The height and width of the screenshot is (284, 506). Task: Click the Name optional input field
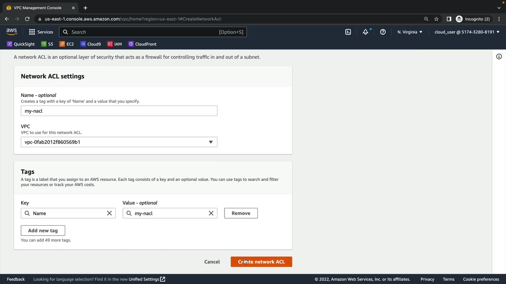[x=119, y=111]
